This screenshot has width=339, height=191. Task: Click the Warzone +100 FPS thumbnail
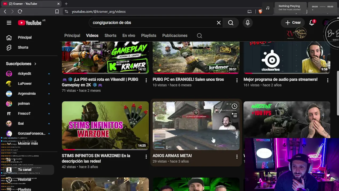pyautogui.click(x=287, y=119)
